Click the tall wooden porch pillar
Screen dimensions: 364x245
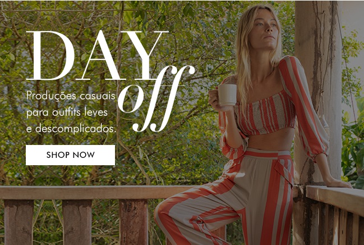(x=317, y=93)
